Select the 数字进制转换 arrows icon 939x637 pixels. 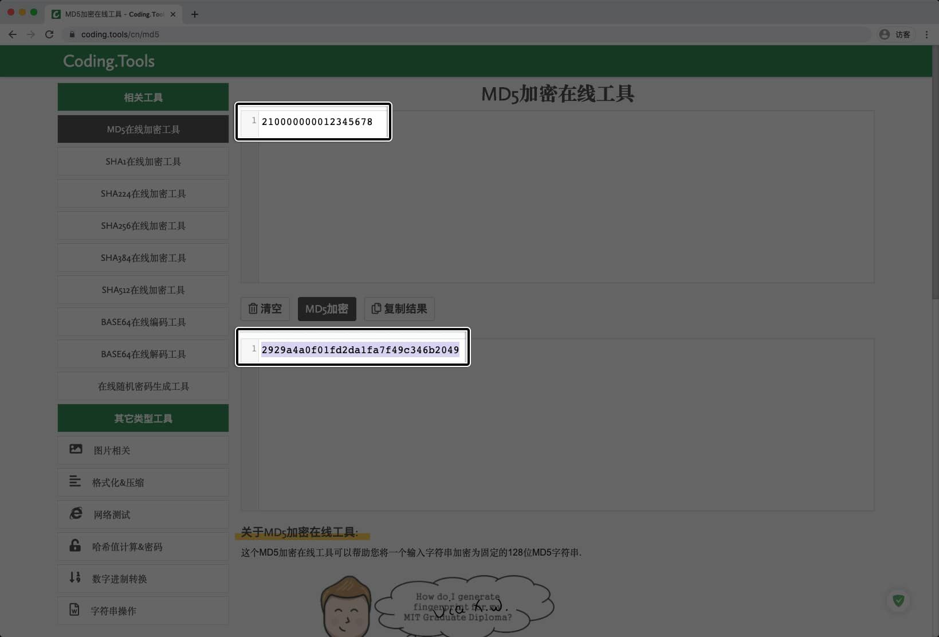pos(75,577)
